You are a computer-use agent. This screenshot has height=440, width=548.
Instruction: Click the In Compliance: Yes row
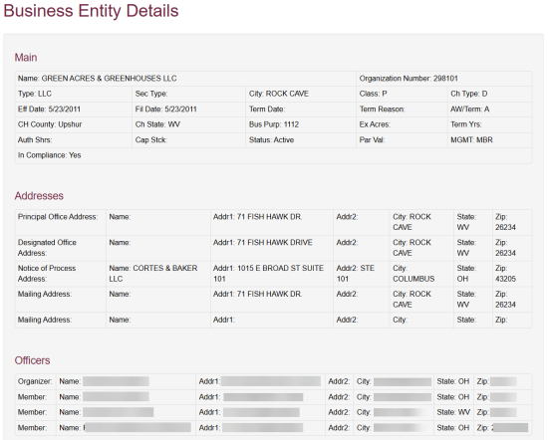pos(273,155)
